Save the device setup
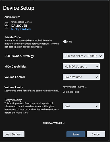Viewport: 110px width, 142px height. click(76, 134)
